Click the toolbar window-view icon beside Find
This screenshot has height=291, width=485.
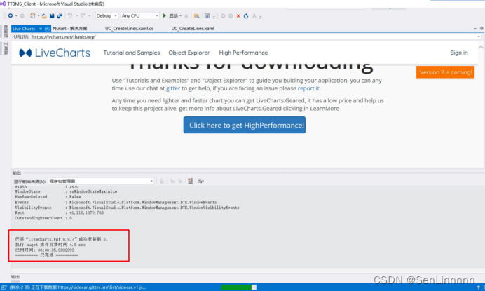point(207,16)
